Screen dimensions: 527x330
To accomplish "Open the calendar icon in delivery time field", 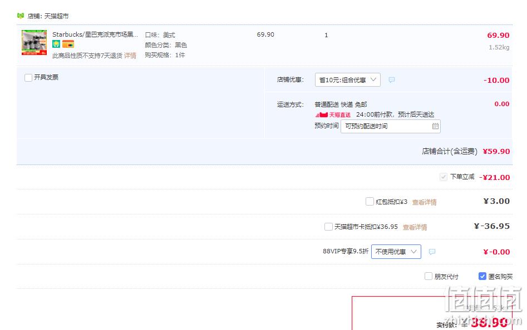I will click(x=435, y=127).
